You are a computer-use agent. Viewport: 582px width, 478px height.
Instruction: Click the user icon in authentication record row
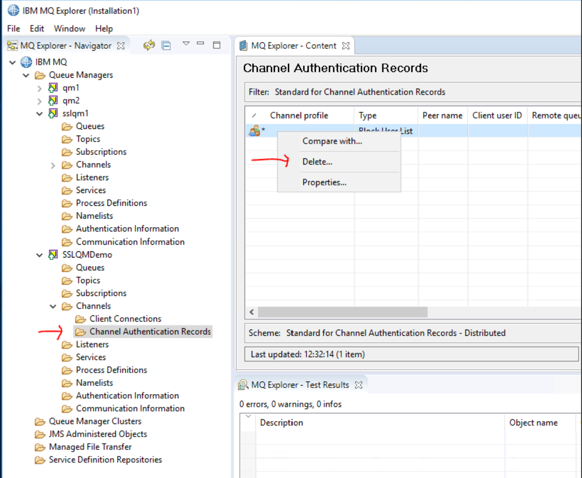click(255, 131)
